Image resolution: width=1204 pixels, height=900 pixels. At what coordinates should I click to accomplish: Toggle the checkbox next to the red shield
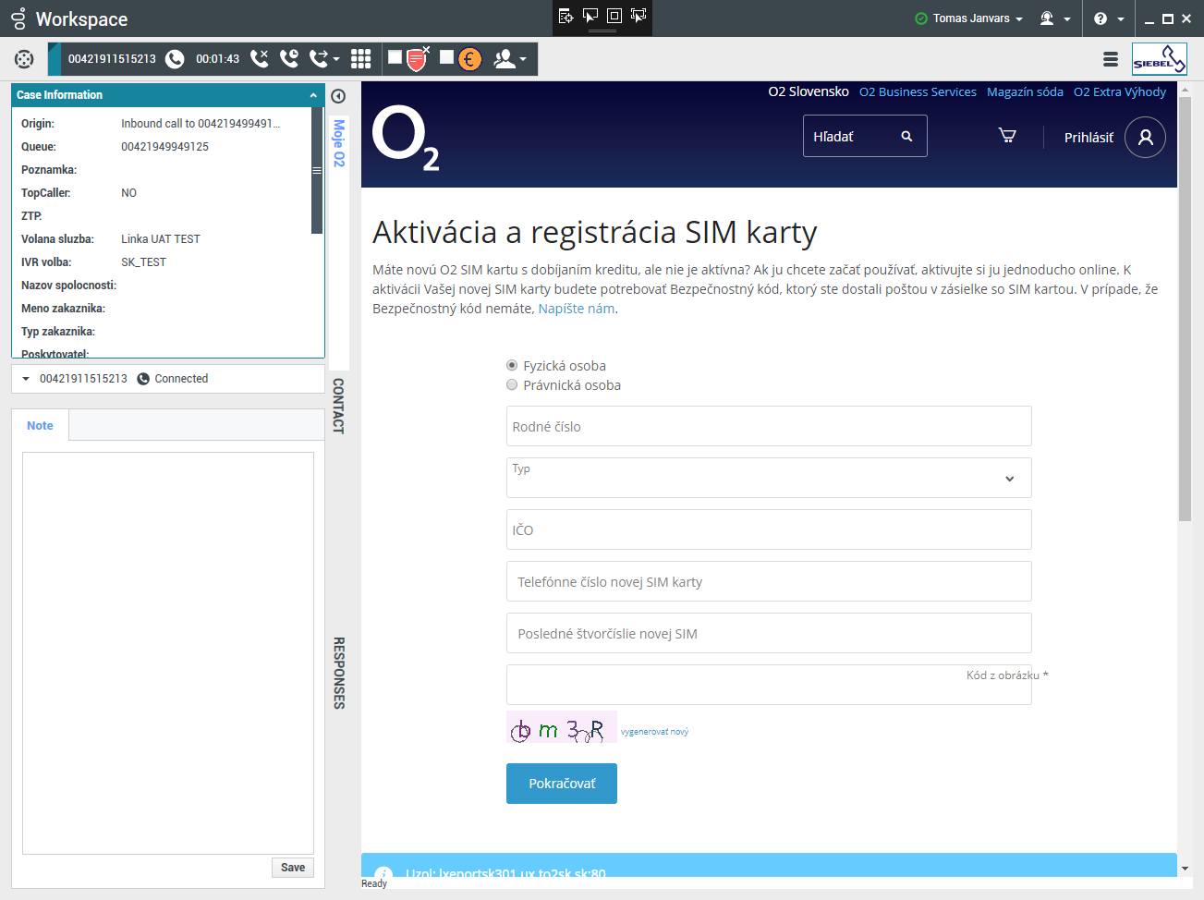click(x=395, y=57)
